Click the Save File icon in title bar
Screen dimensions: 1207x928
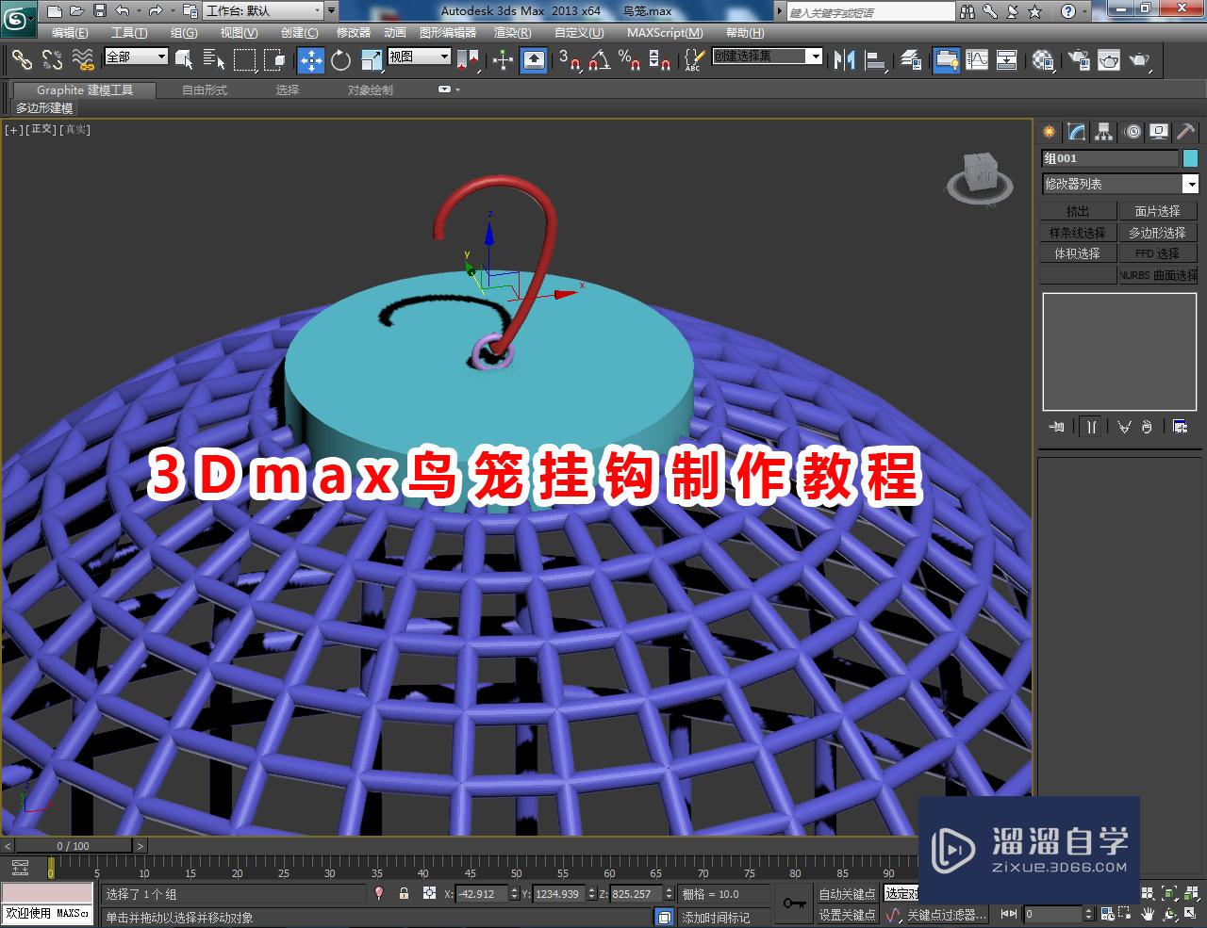point(99,11)
